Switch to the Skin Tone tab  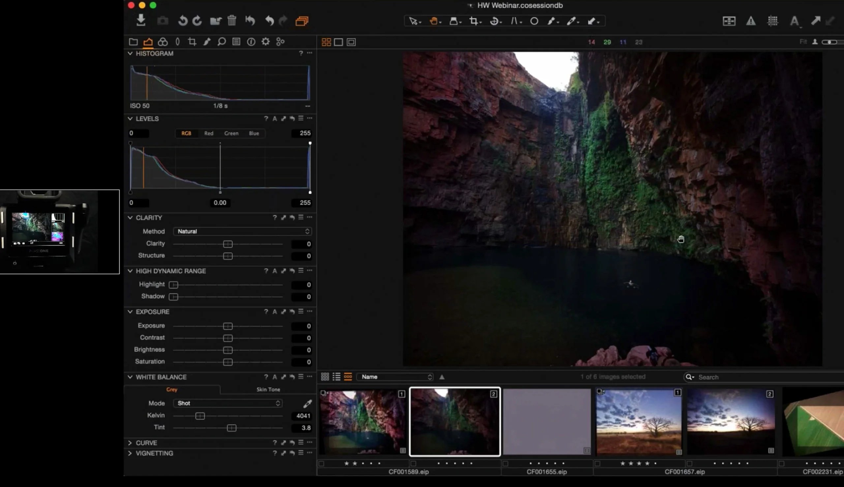pos(268,390)
